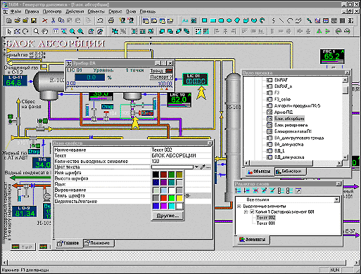Select the rotate tool in second toolbar
Viewport: 361px width, 274px height.
coord(25,31)
